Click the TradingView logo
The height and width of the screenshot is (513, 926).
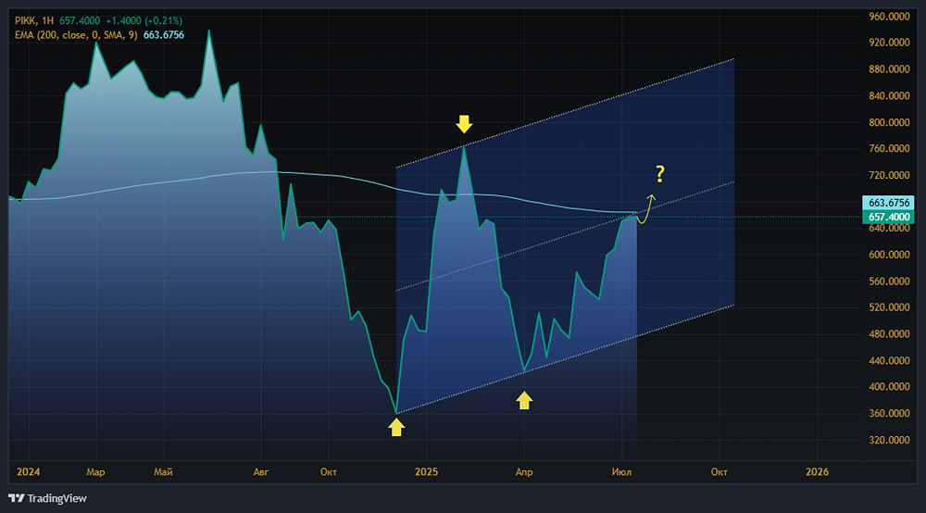tap(47, 498)
